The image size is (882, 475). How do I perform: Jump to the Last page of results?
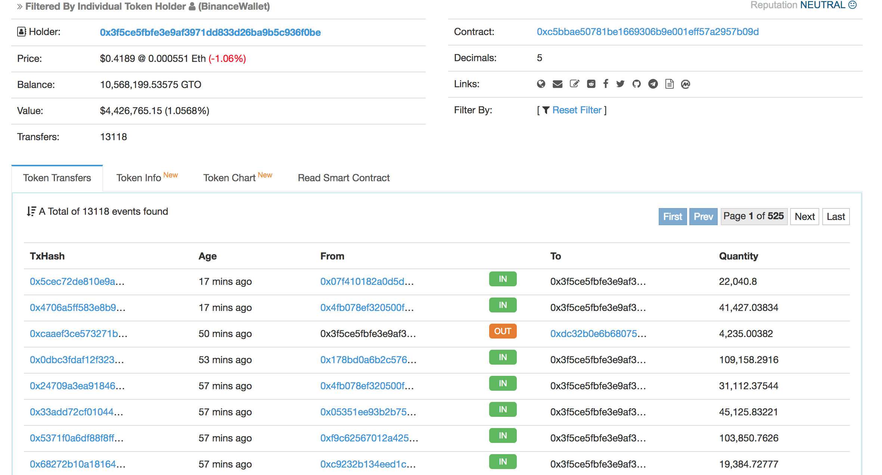click(835, 217)
